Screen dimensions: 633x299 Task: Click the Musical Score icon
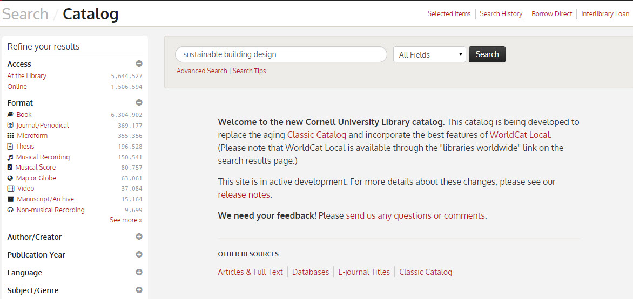click(x=10, y=168)
